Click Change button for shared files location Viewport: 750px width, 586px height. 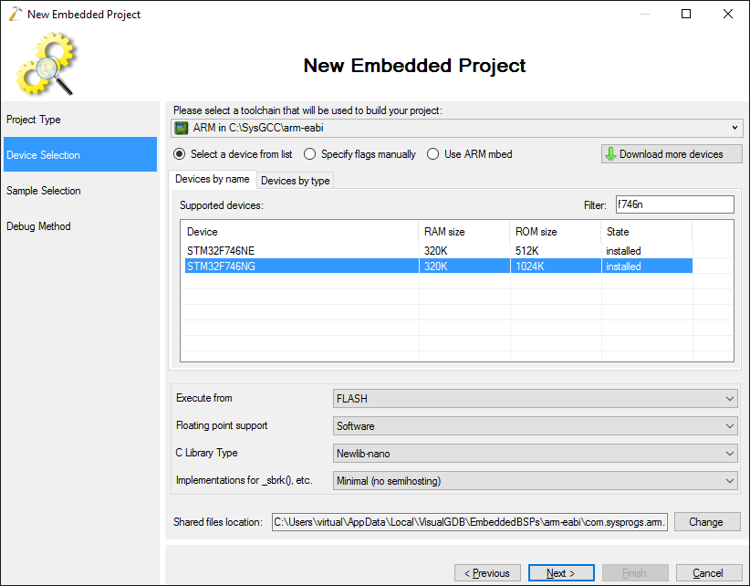pos(707,522)
